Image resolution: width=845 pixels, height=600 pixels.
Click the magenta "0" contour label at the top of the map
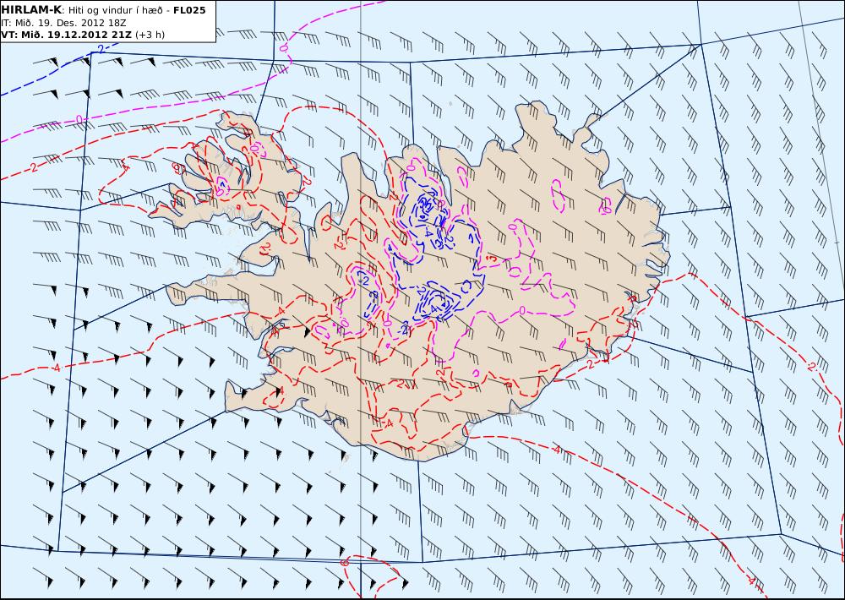284,48
